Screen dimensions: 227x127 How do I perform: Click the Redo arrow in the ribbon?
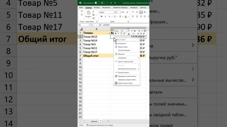click(x=82, y=15)
